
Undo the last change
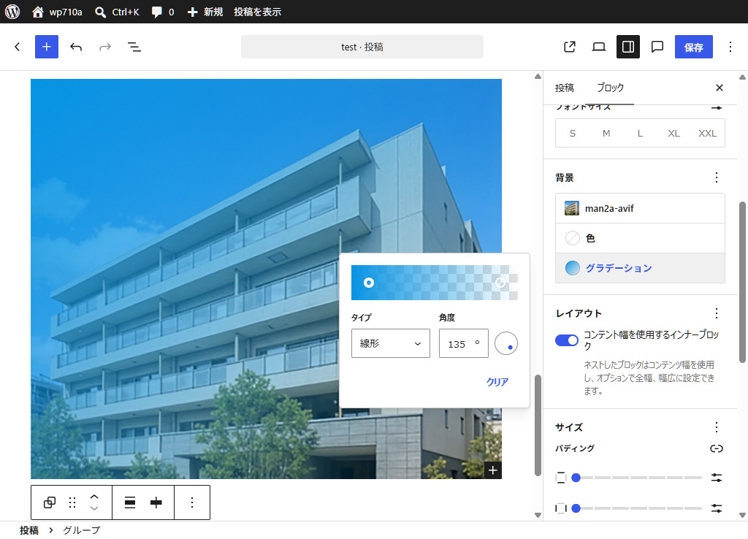click(76, 47)
